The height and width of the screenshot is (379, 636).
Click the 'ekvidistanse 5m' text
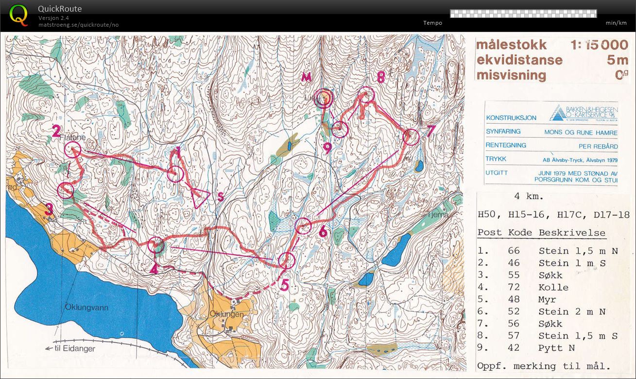point(552,60)
